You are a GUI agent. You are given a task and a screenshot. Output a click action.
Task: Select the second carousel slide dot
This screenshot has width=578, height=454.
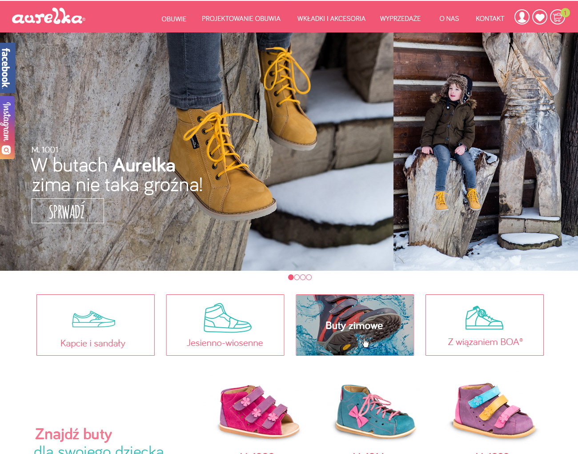[297, 277]
